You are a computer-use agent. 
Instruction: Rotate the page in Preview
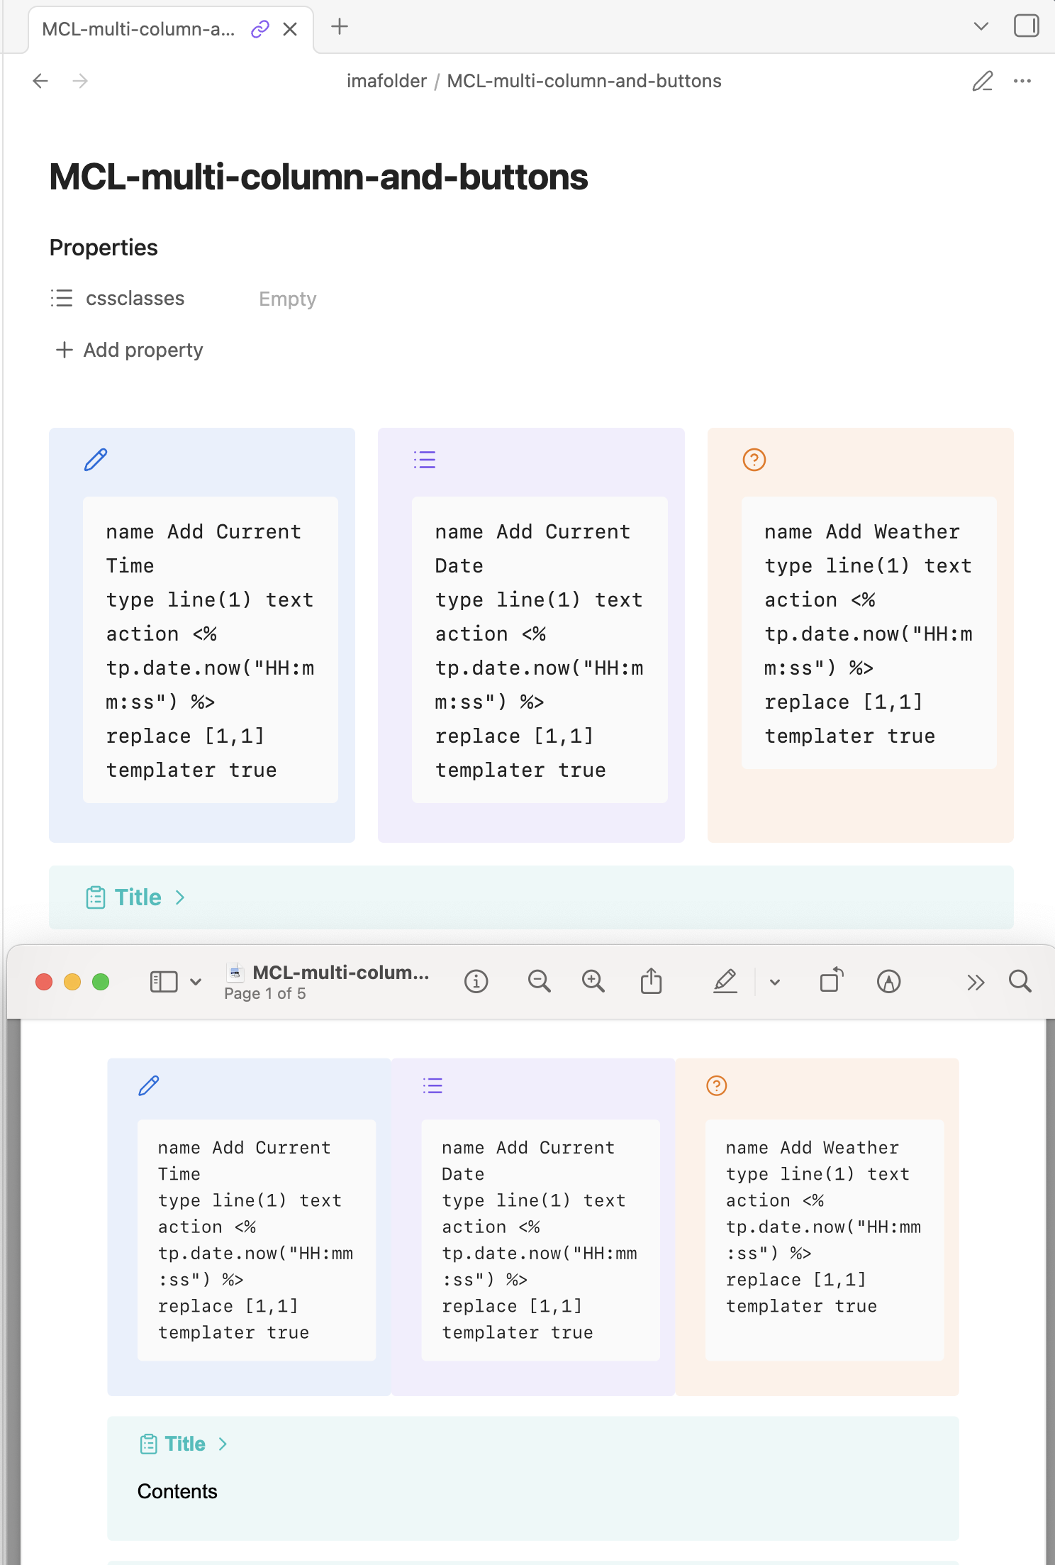click(x=831, y=982)
